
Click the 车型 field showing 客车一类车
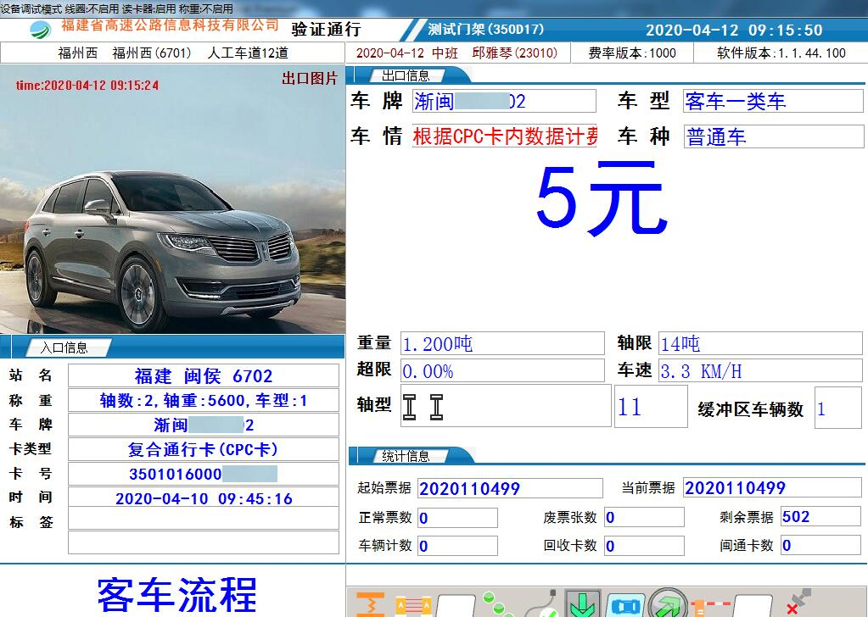click(772, 102)
